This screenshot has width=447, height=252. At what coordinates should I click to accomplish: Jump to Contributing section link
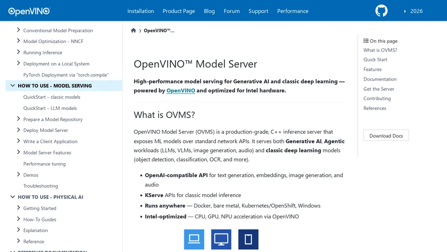pyautogui.click(x=377, y=98)
